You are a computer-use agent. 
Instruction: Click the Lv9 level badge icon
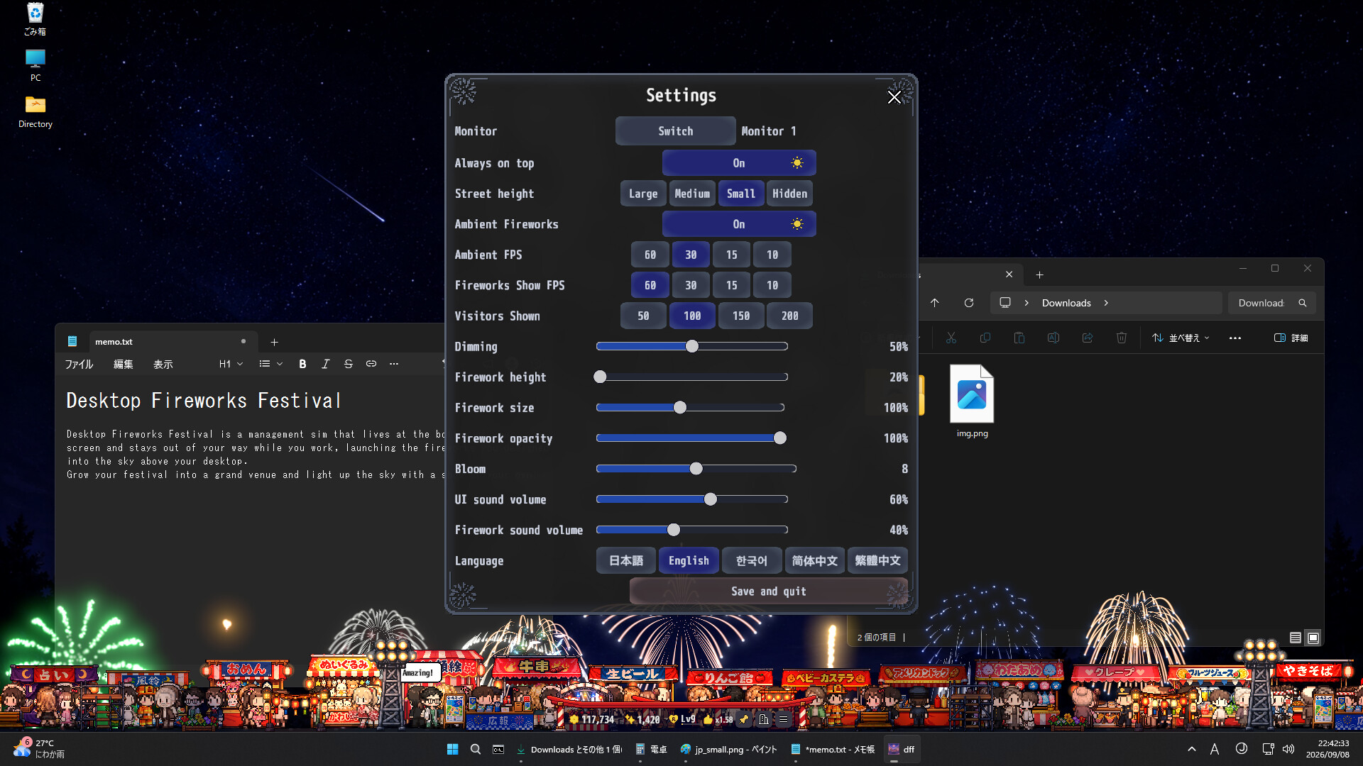tap(674, 719)
